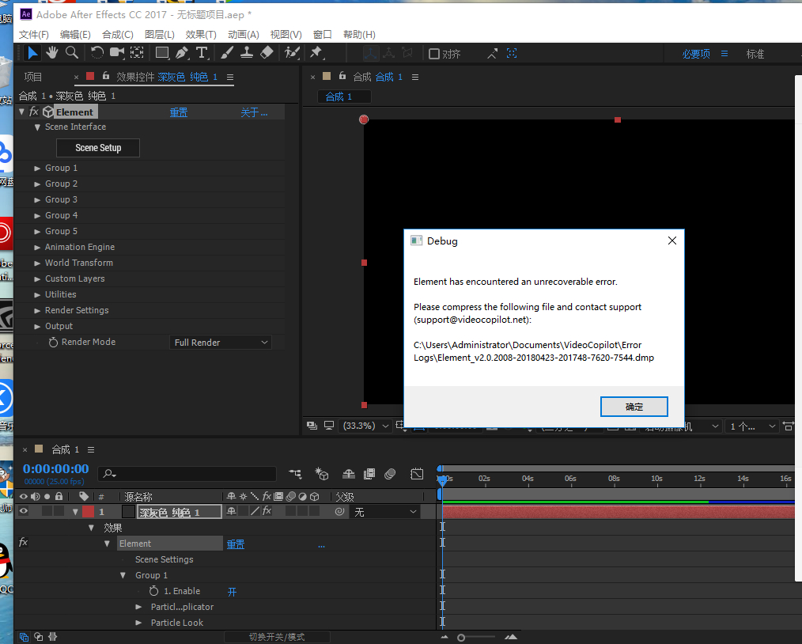Select the Pen tool
The image size is (802, 644).
tap(182, 53)
